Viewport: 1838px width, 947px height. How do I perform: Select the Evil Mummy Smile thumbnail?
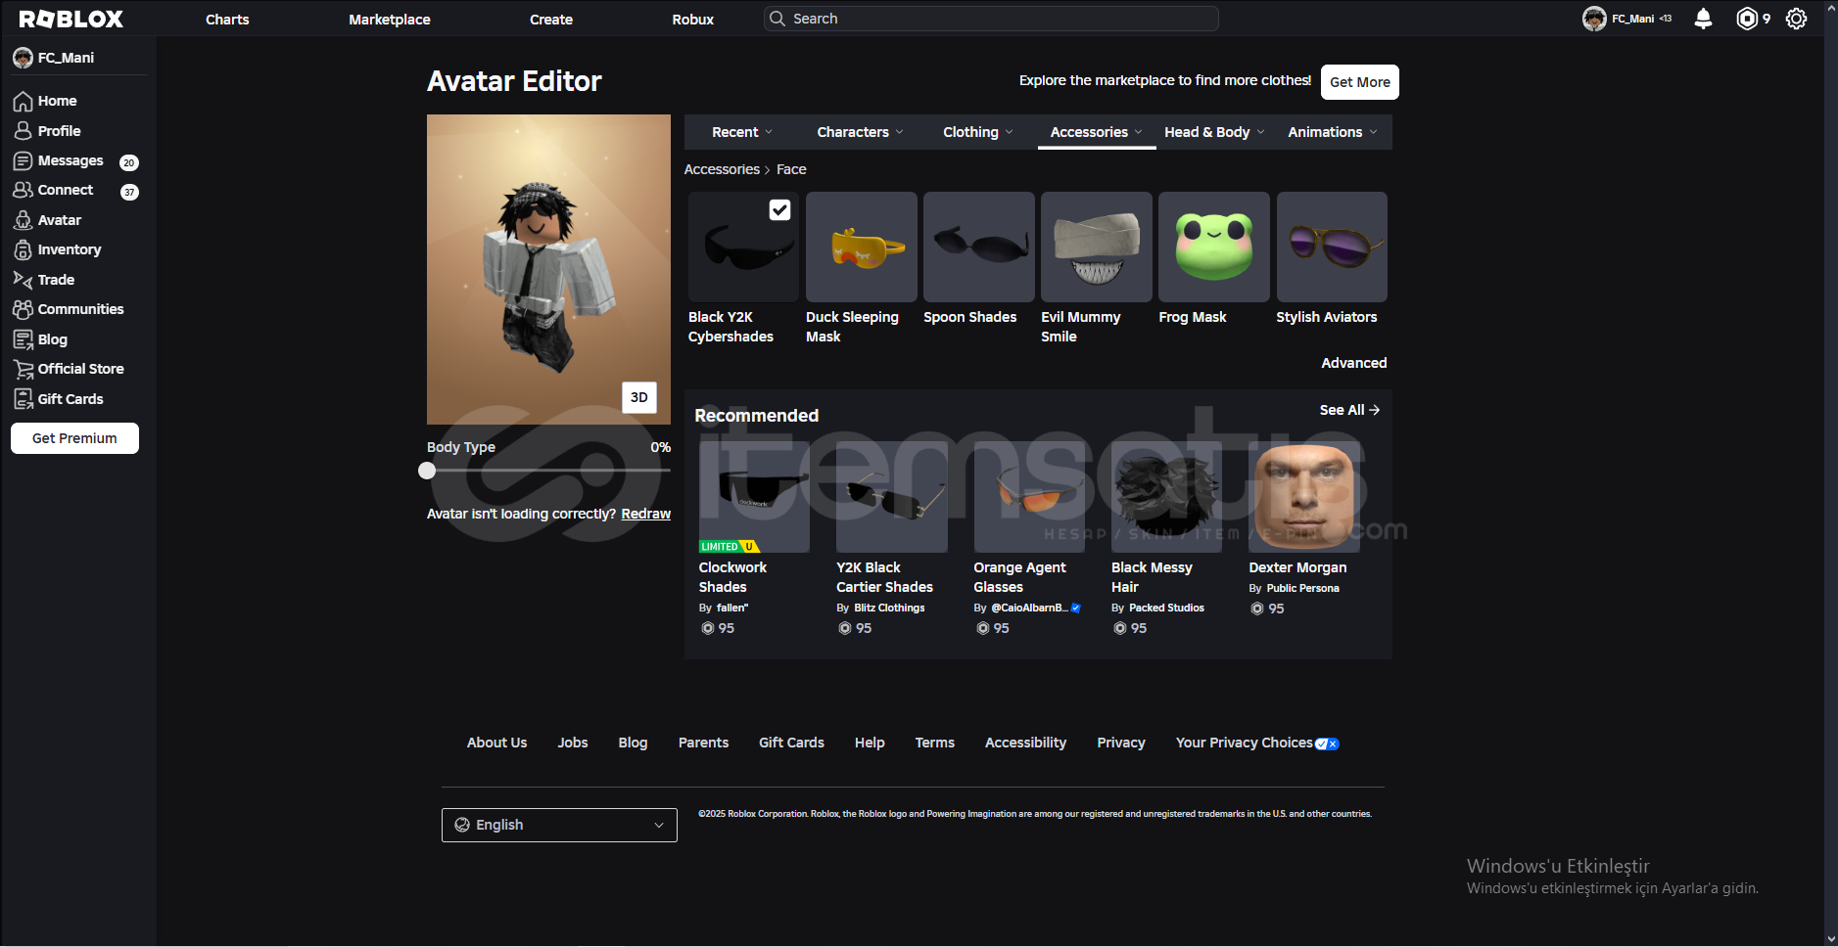coord(1097,247)
